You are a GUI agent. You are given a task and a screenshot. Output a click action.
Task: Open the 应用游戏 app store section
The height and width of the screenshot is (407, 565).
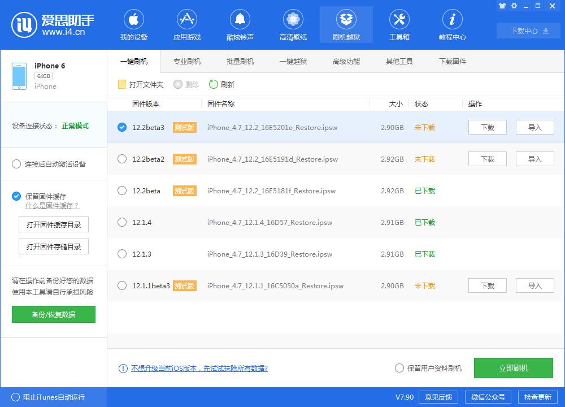[186, 24]
